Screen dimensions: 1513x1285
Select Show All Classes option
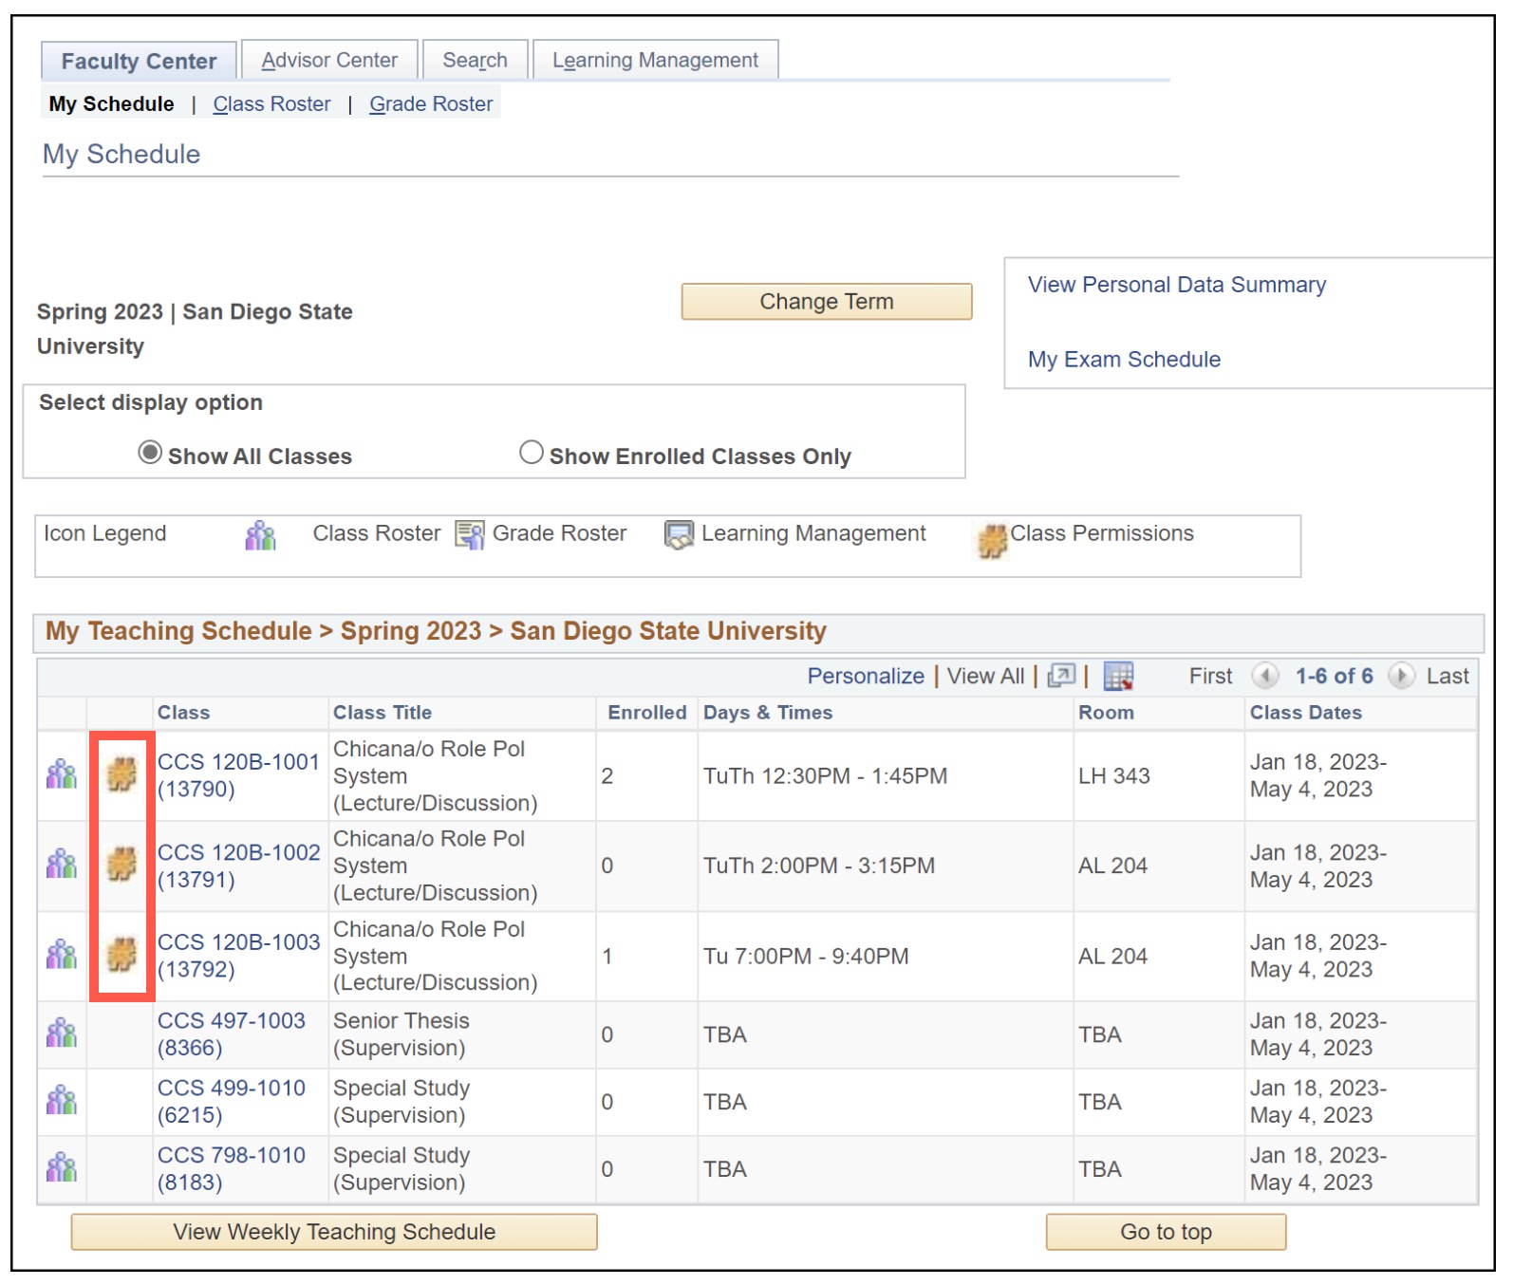click(150, 453)
